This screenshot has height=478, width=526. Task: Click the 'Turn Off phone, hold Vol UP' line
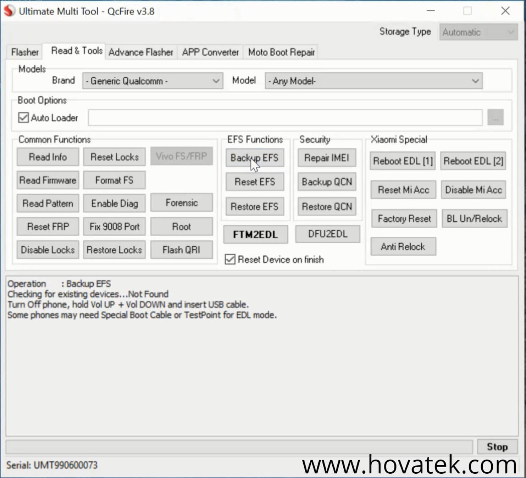pyautogui.click(x=128, y=304)
